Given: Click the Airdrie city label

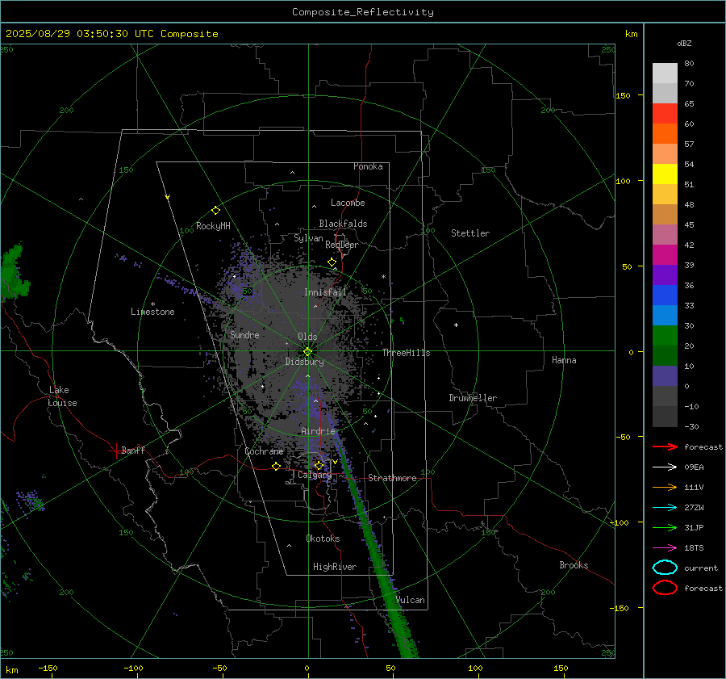Looking at the screenshot, I should pyautogui.click(x=318, y=431).
